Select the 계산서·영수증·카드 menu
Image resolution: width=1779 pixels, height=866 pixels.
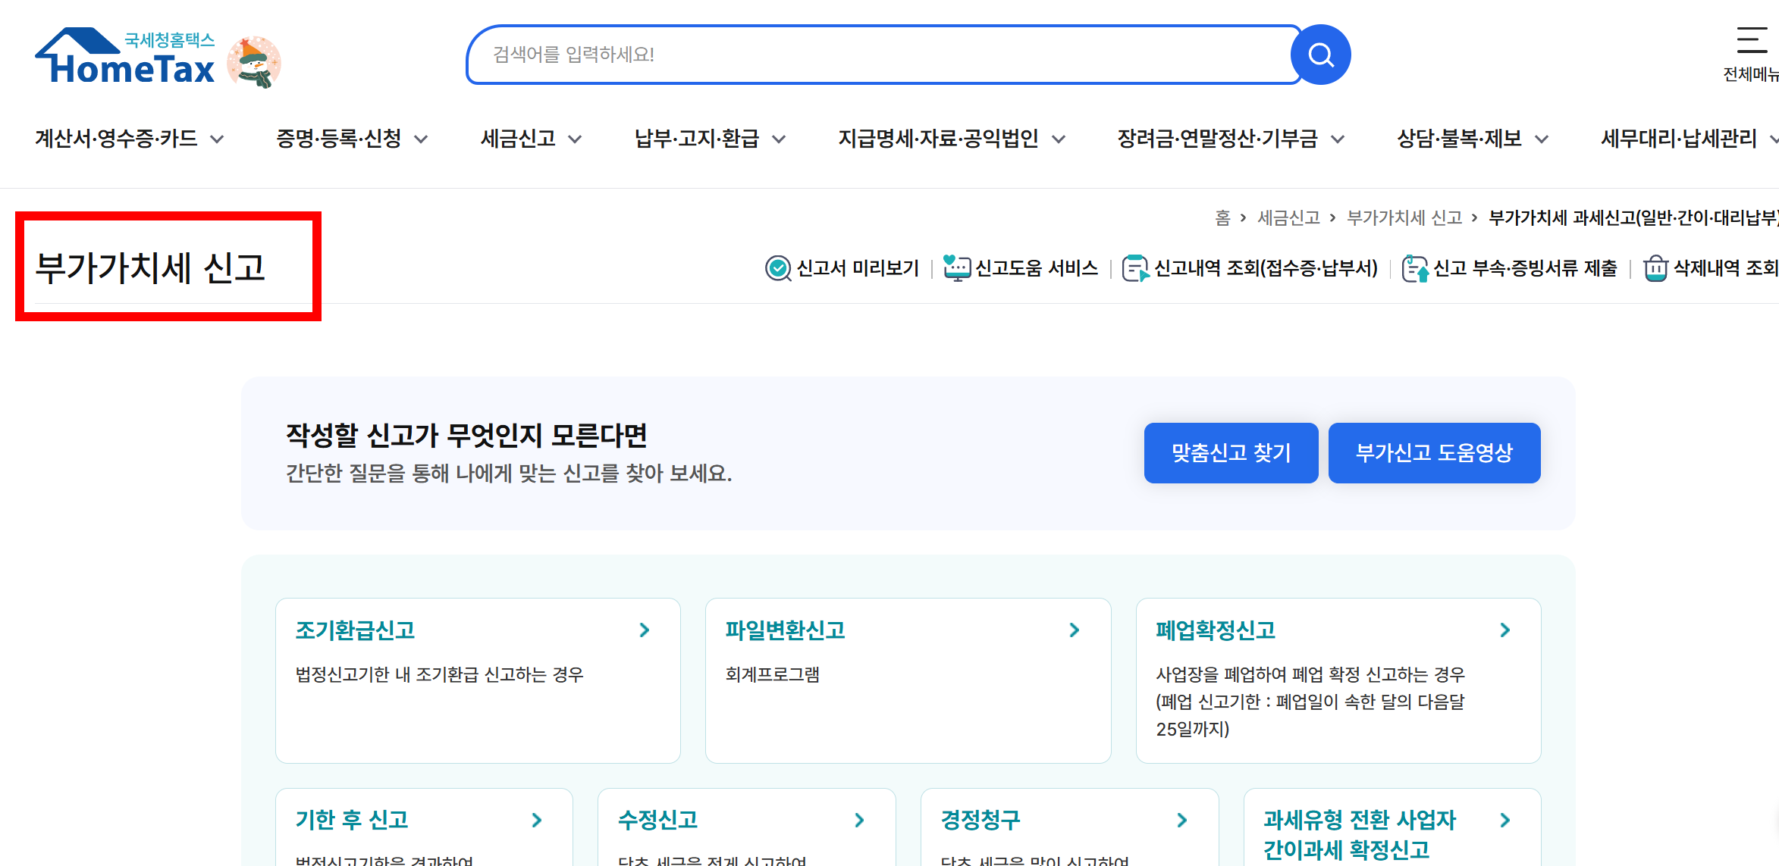click(116, 138)
